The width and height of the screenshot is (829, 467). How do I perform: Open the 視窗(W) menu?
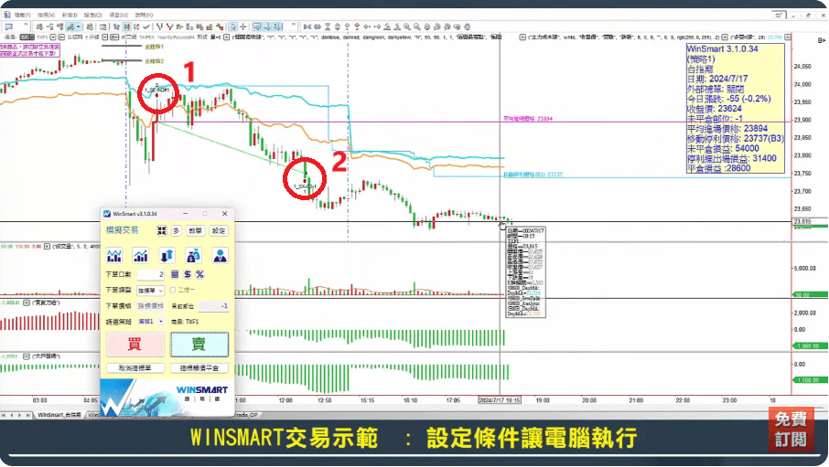tap(118, 15)
